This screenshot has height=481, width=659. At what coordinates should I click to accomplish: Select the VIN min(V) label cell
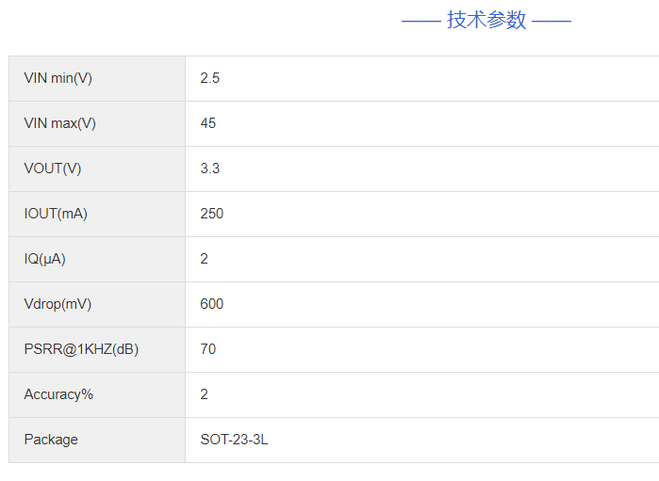coord(58,78)
